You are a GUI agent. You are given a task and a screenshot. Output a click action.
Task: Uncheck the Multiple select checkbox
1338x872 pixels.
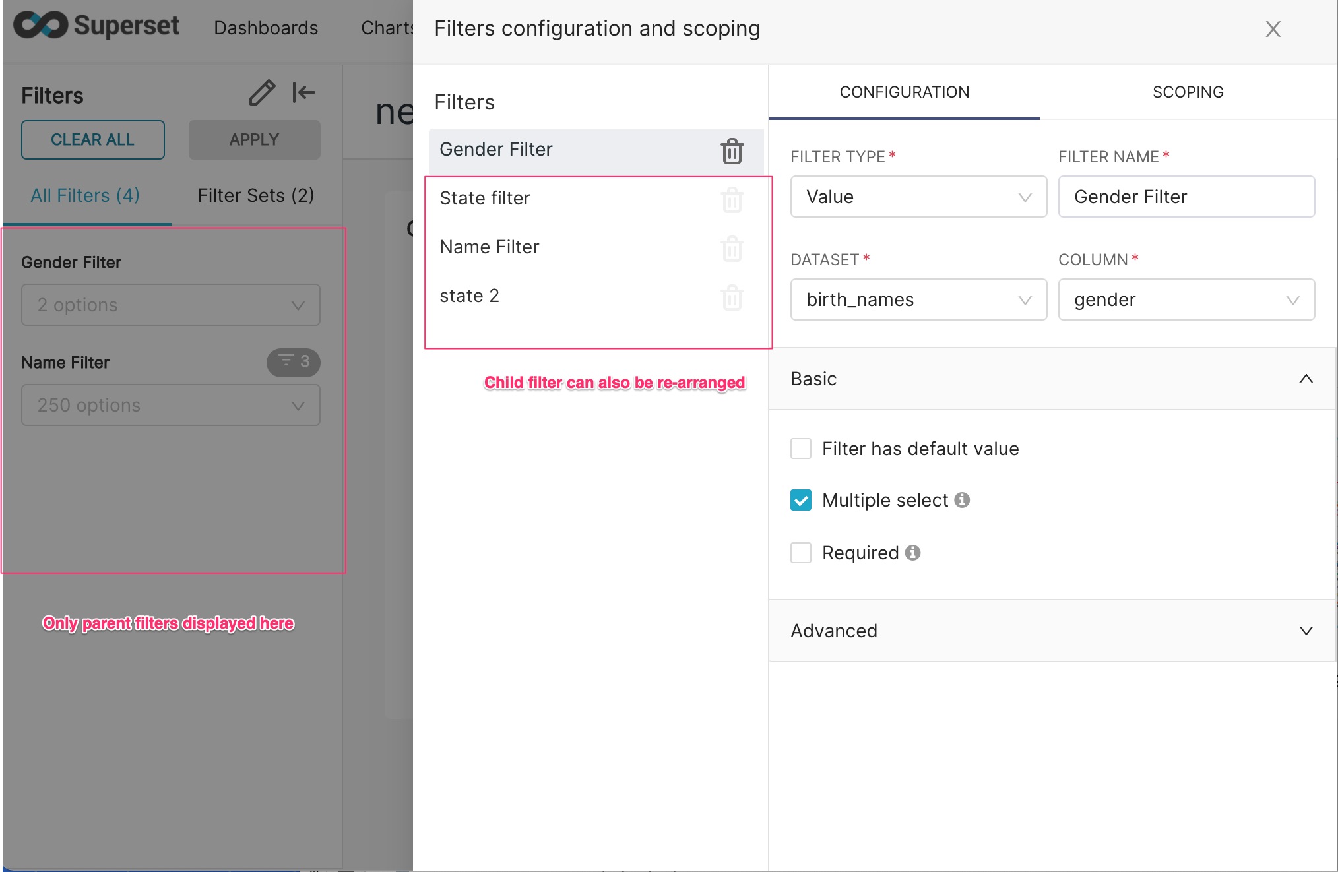tap(801, 500)
